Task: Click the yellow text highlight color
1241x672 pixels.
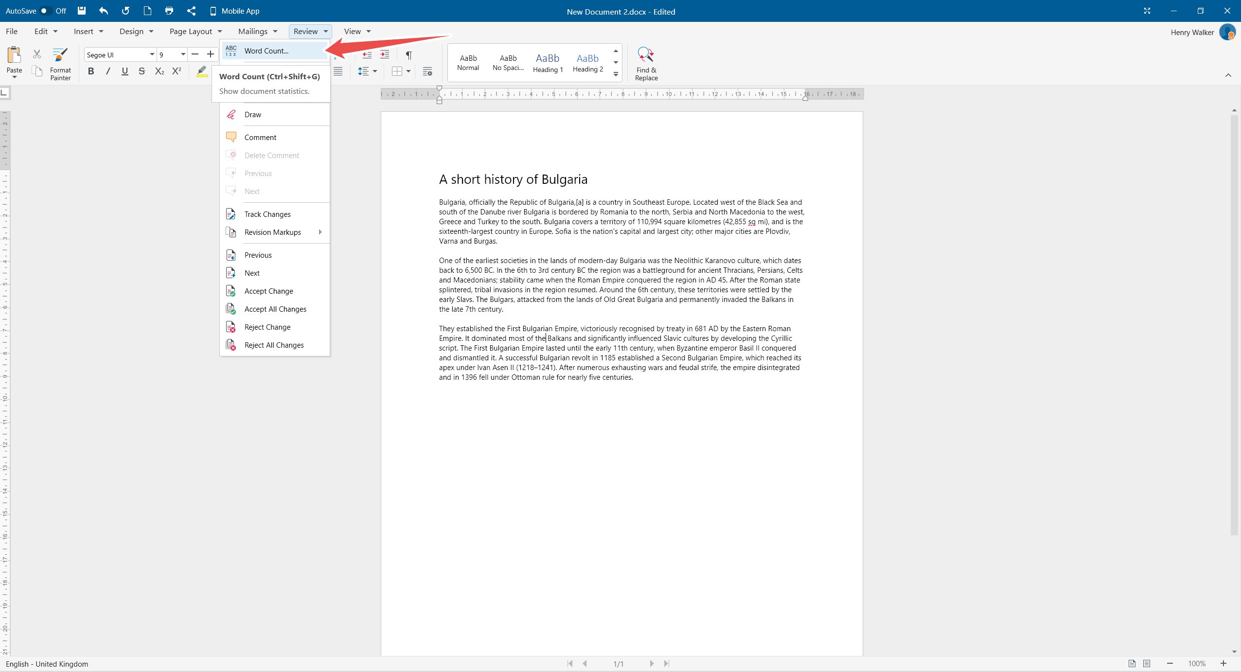Action: point(202,71)
